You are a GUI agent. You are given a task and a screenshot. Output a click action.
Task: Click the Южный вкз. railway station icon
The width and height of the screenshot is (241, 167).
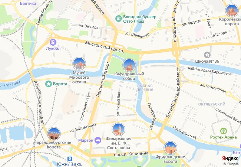(x=70, y=159)
